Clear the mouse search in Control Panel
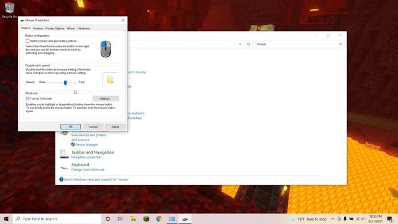The height and width of the screenshot is (224, 398). tap(340, 44)
